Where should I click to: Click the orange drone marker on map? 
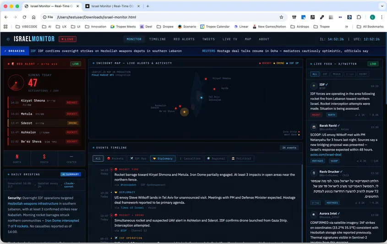coord(185,112)
